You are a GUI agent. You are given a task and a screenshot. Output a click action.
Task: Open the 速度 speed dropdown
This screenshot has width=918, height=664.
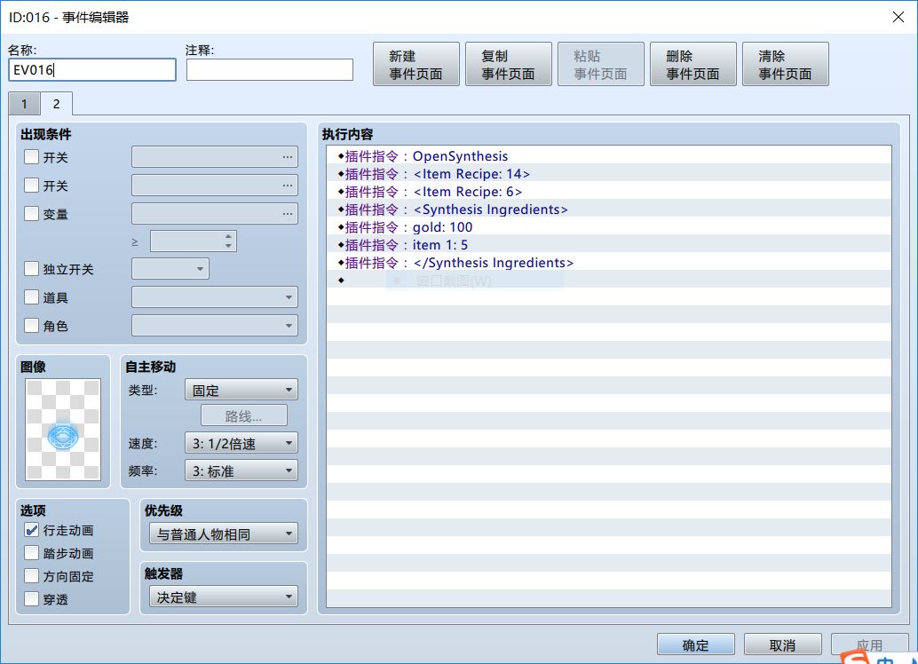pyautogui.click(x=241, y=443)
